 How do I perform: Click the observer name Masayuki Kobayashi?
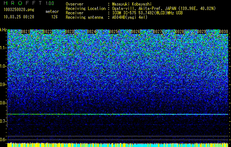pyautogui.click(x=131, y=4)
